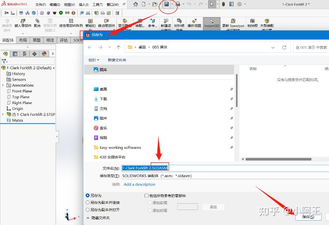
Task: Insert a Bill of Materials (材料明细表)
Action: point(179,23)
